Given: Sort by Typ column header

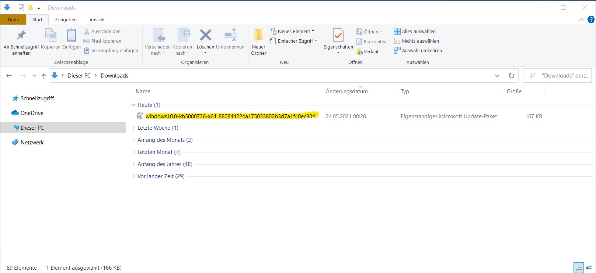Looking at the screenshot, I should pos(405,91).
